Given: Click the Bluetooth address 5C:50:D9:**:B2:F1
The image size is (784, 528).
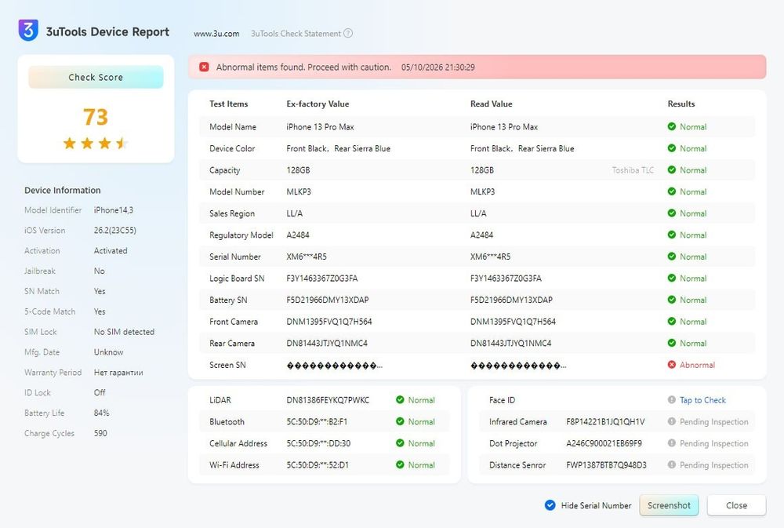Looking at the screenshot, I should click(317, 421).
